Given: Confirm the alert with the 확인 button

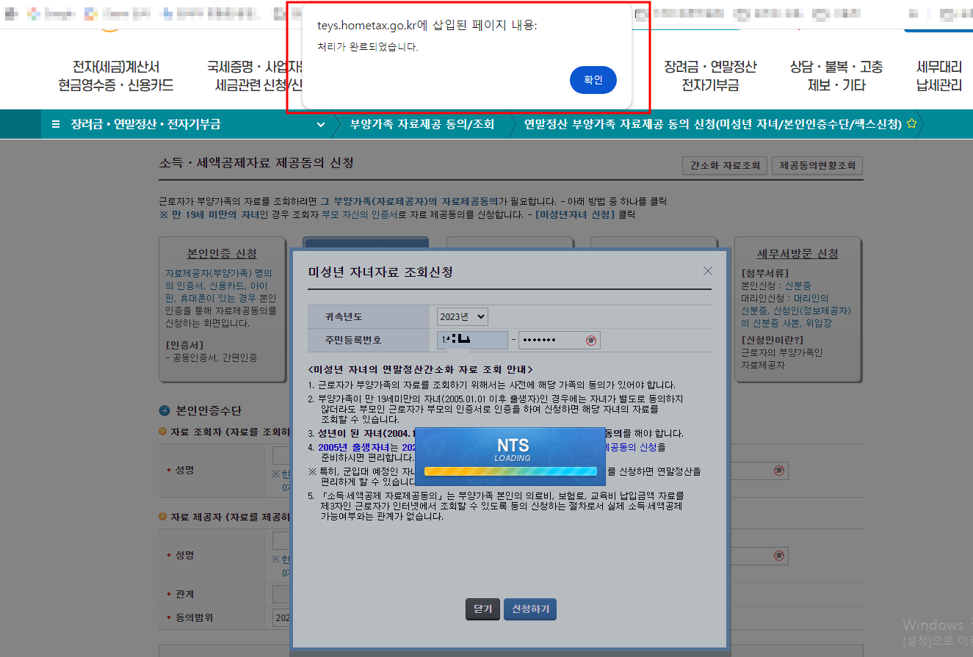Looking at the screenshot, I should click(593, 80).
